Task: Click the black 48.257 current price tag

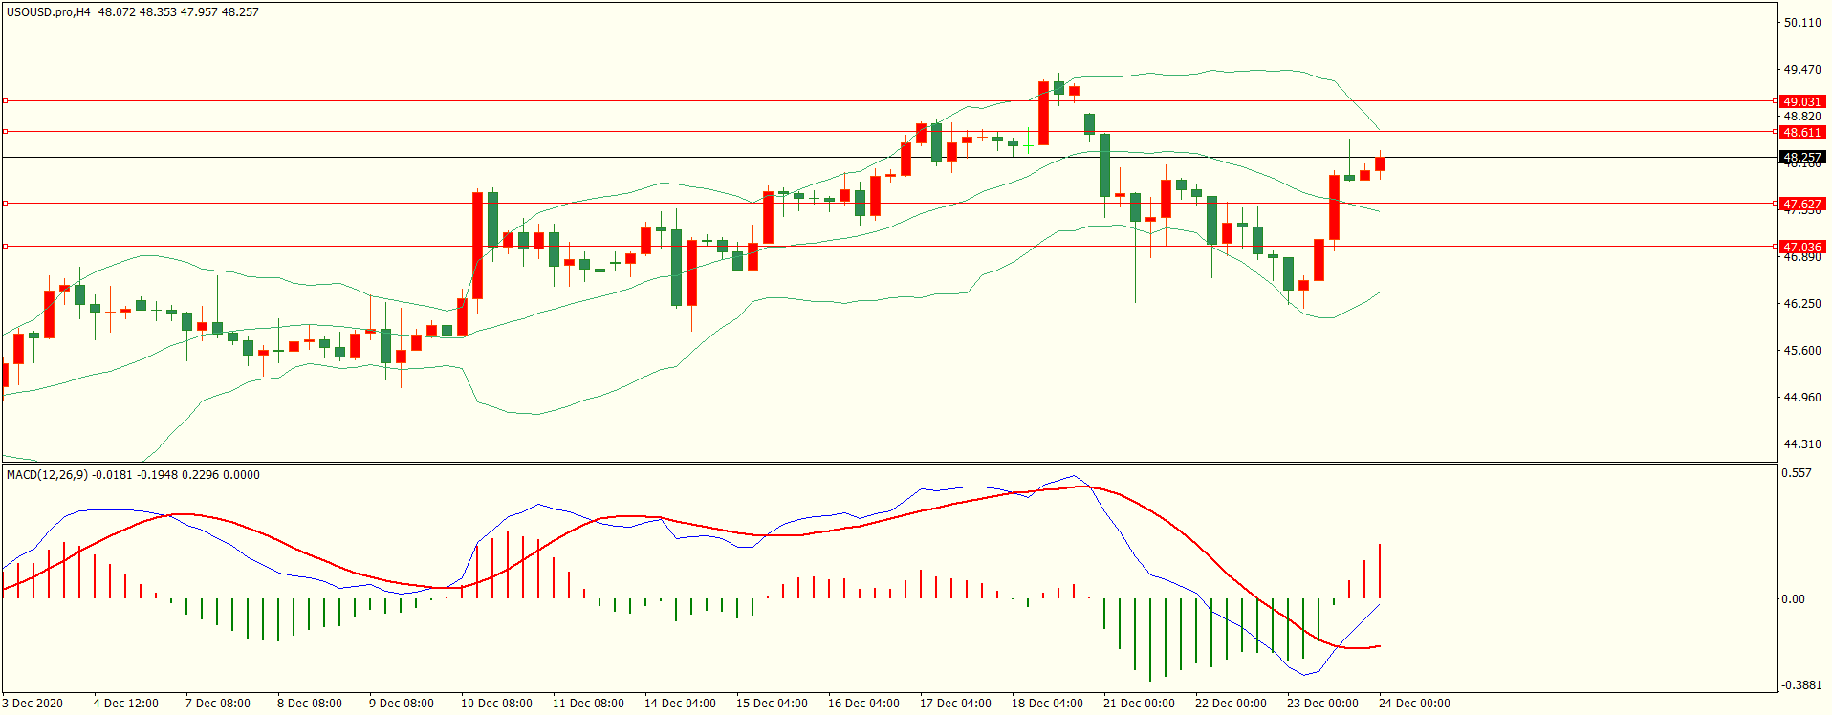Action: [x=1801, y=157]
